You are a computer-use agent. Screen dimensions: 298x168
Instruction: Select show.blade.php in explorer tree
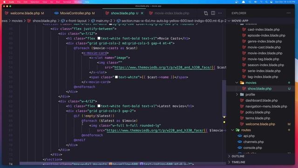pos(259,89)
